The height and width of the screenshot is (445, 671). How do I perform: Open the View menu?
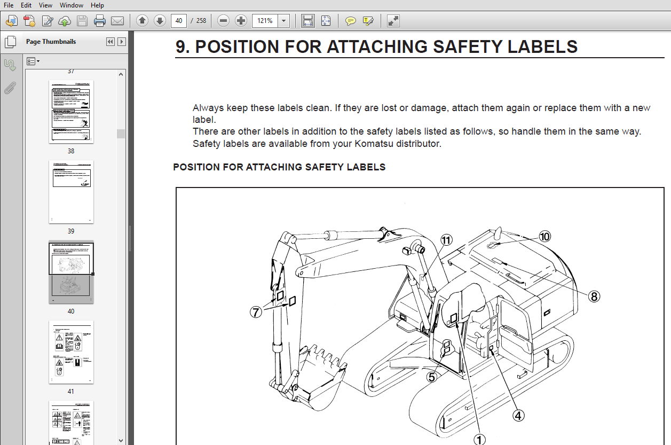pyautogui.click(x=45, y=5)
